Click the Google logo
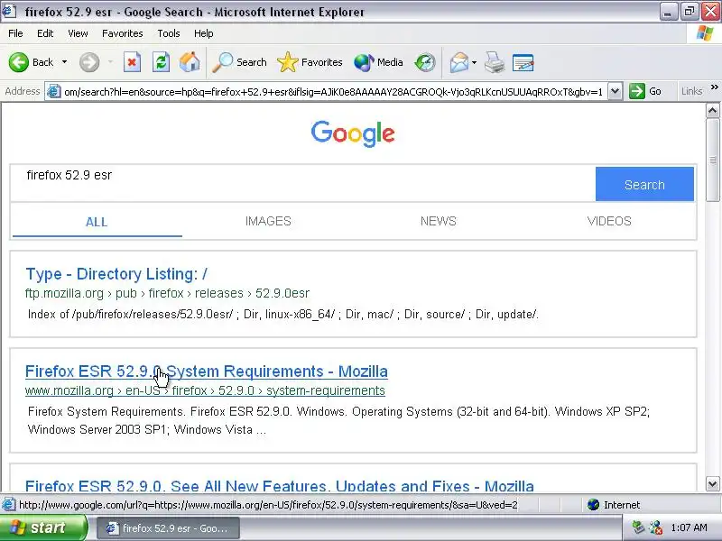 click(353, 133)
